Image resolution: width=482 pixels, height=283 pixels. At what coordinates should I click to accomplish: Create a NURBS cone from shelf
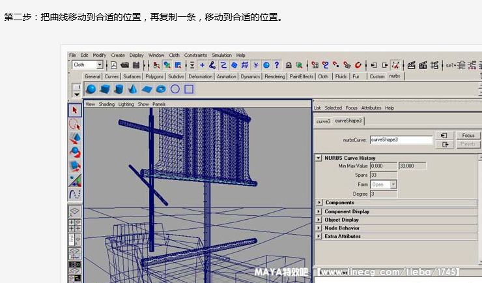point(133,89)
